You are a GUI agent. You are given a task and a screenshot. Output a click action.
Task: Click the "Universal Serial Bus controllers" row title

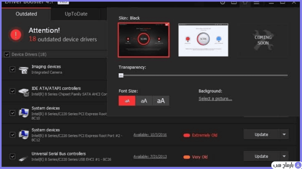[x=59, y=154]
